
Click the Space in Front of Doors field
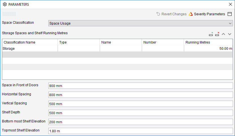(140, 86)
